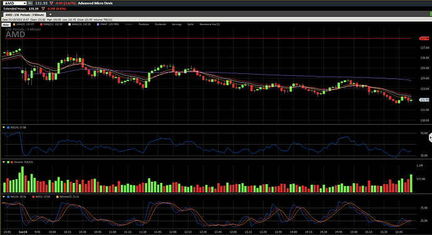Click the Hide button for indicators
Screen dimensions: 432x235
tap(6, 24)
